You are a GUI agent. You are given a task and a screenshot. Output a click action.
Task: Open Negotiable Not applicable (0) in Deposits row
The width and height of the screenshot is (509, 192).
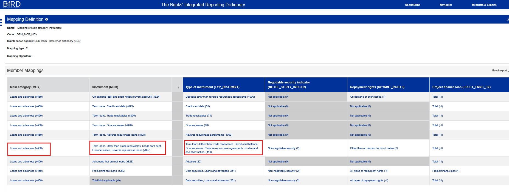tap(278, 97)
